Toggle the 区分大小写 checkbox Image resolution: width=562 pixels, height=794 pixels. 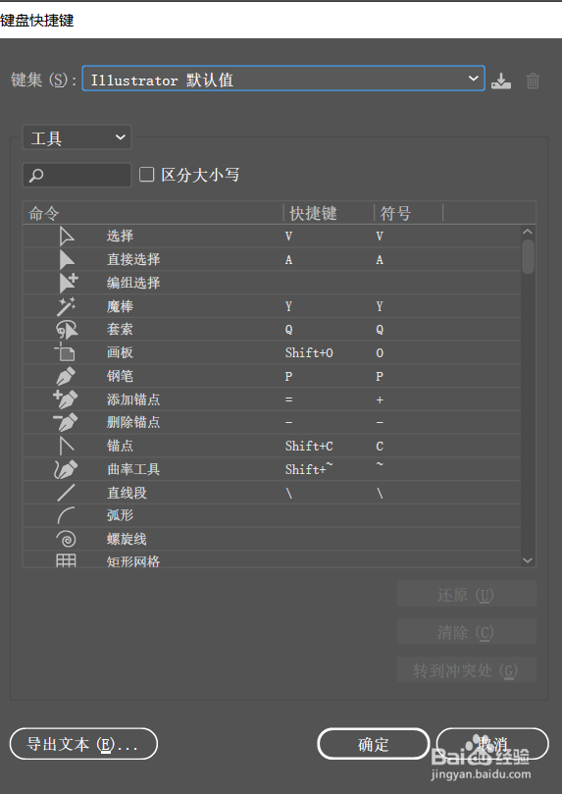[147, 175]
